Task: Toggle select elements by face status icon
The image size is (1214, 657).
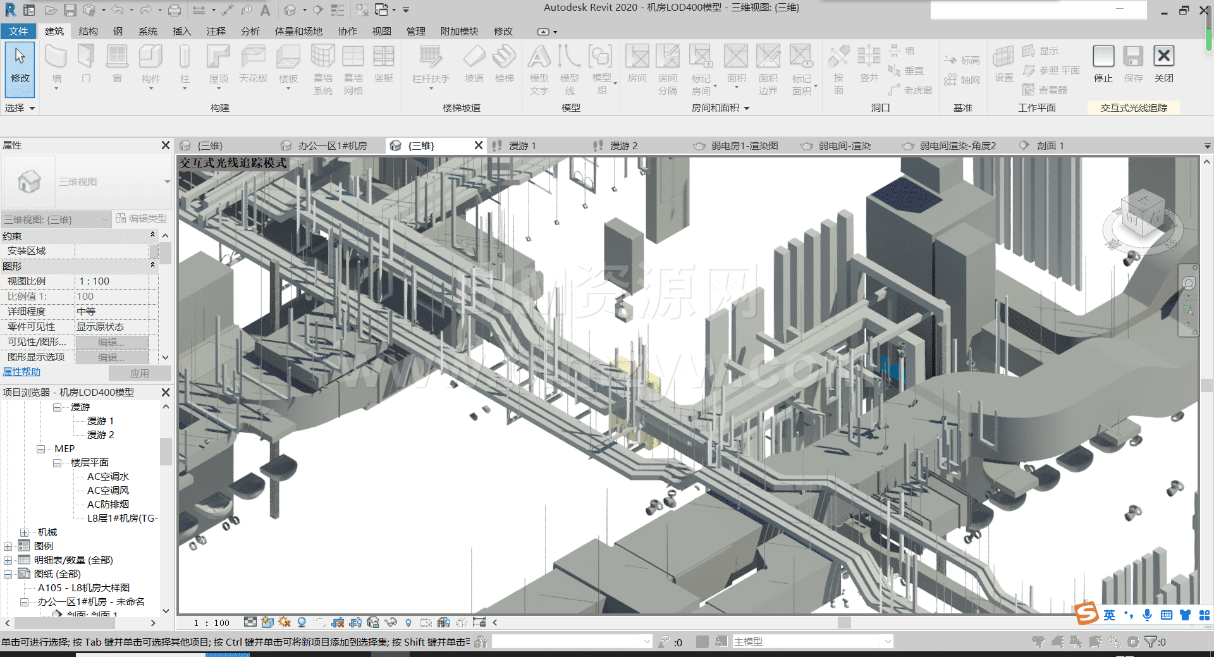Action: 1095,642
